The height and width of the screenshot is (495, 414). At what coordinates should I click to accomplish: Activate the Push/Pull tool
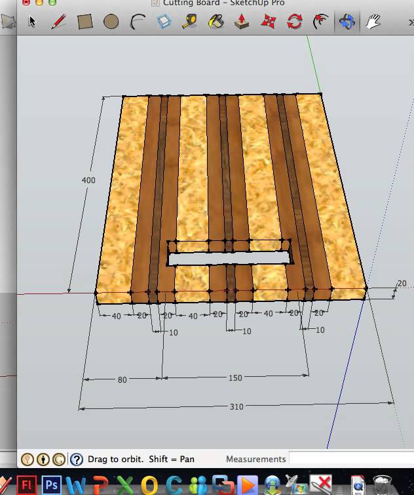click(x=242, y=22)
